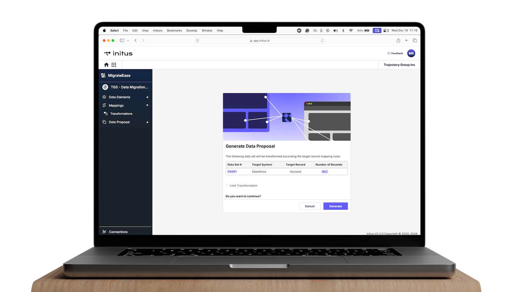
Task: Cancel the data proposal dialog
Action: click(310, 206)
